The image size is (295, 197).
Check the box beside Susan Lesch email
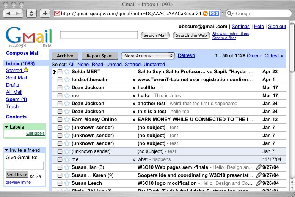coord(60,183)
